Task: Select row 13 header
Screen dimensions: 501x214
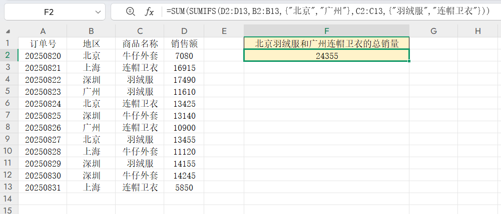Action: [9, 187]
